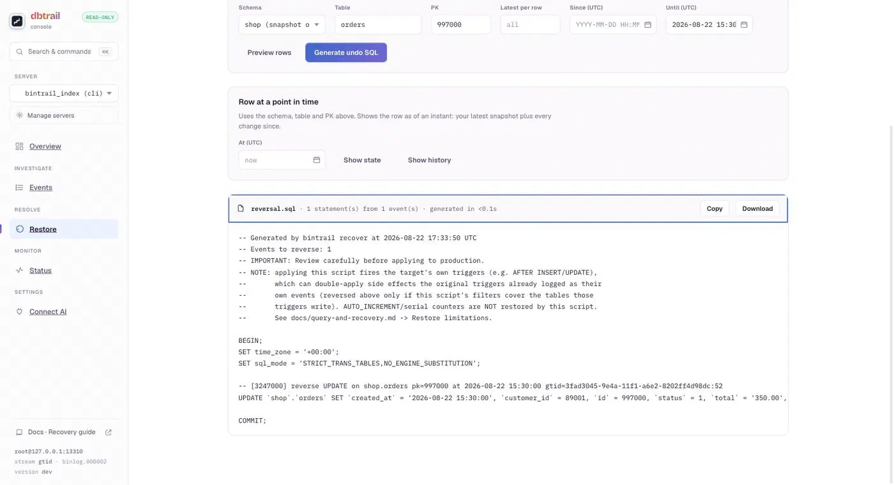The image size is (894, 485).
Task: Click the Overview grid icon
Action: click(x=19, y=146)
